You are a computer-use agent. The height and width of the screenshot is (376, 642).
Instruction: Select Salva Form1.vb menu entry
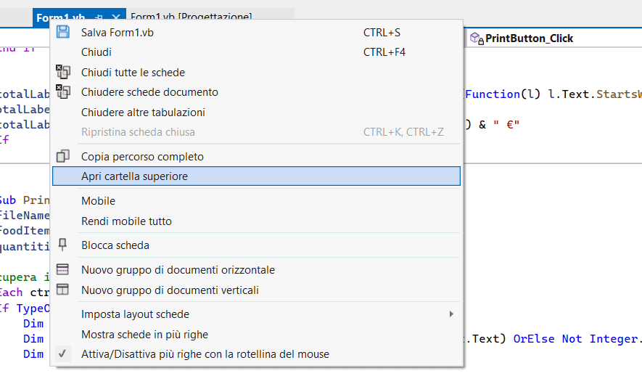point(118,33)
